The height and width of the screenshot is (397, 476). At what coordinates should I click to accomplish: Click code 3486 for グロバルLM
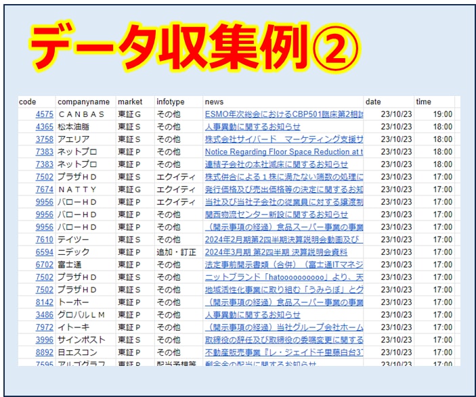point(44,314)
